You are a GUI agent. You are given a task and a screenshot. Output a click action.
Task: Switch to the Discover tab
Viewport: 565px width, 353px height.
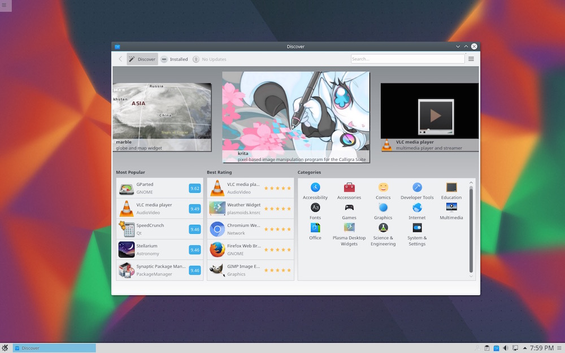pyautogui.click(x=142, y=59)
